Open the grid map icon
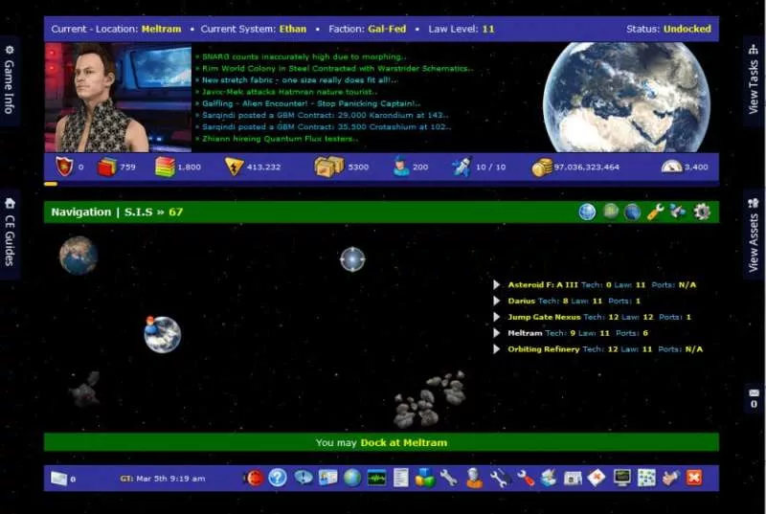 pos(646,478)
